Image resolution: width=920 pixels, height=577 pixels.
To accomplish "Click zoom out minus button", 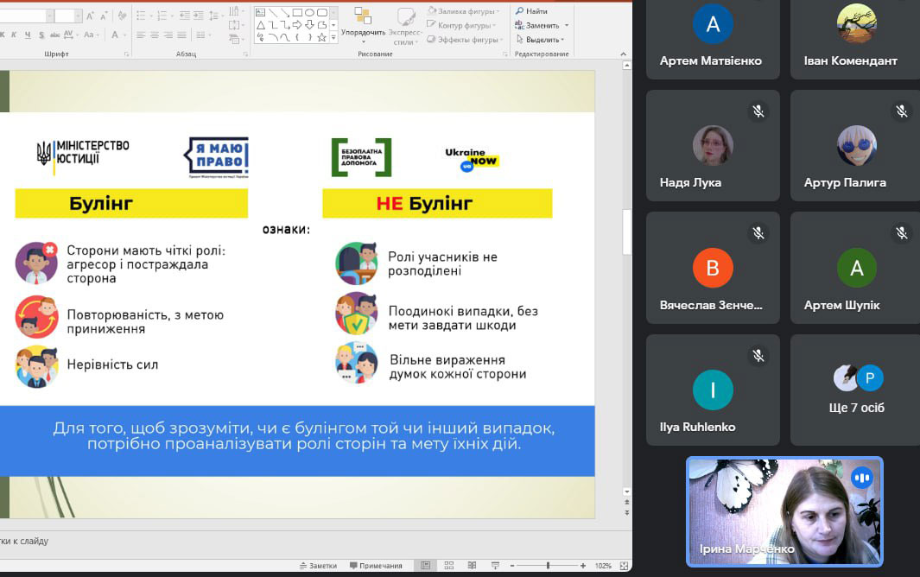I will [x=512, y=566].
